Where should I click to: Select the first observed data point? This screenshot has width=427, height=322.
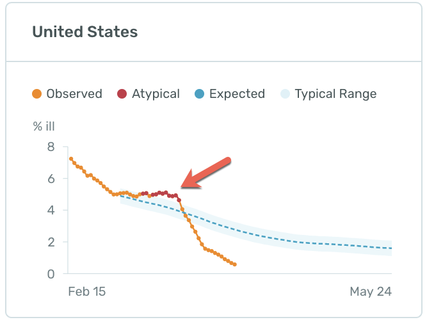[71, 159]
